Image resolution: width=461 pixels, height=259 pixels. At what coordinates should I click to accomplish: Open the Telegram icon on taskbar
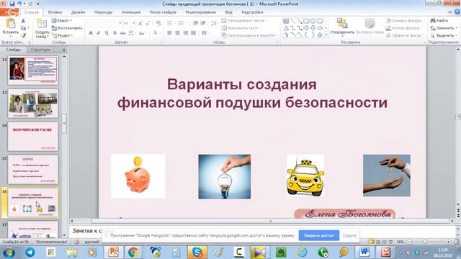pyautogui.click(x=30, y=252)
